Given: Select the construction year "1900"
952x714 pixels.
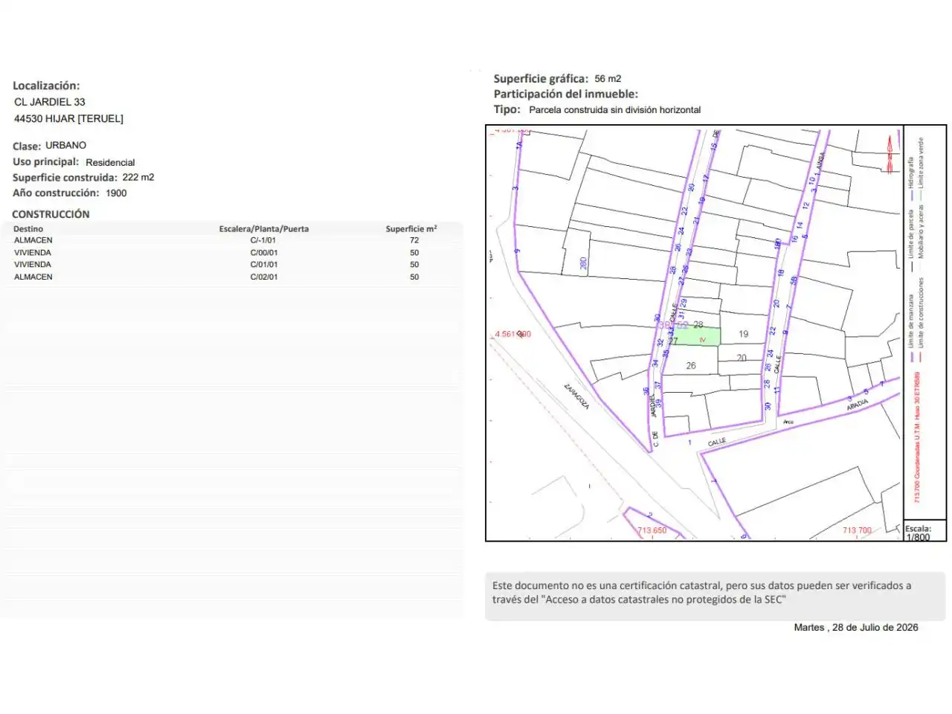Looking at the screenshot, I should coord(116,193).
